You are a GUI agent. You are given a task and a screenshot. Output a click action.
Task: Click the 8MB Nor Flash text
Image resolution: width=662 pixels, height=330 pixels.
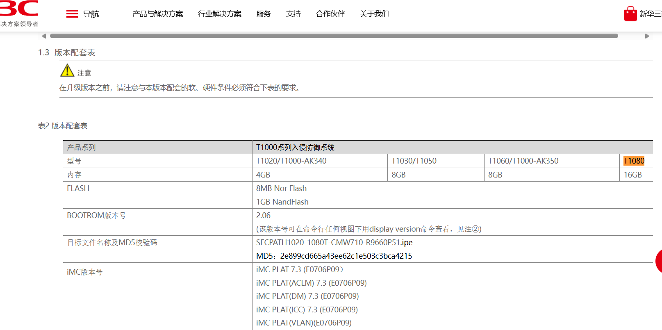[x=281, y=188]
